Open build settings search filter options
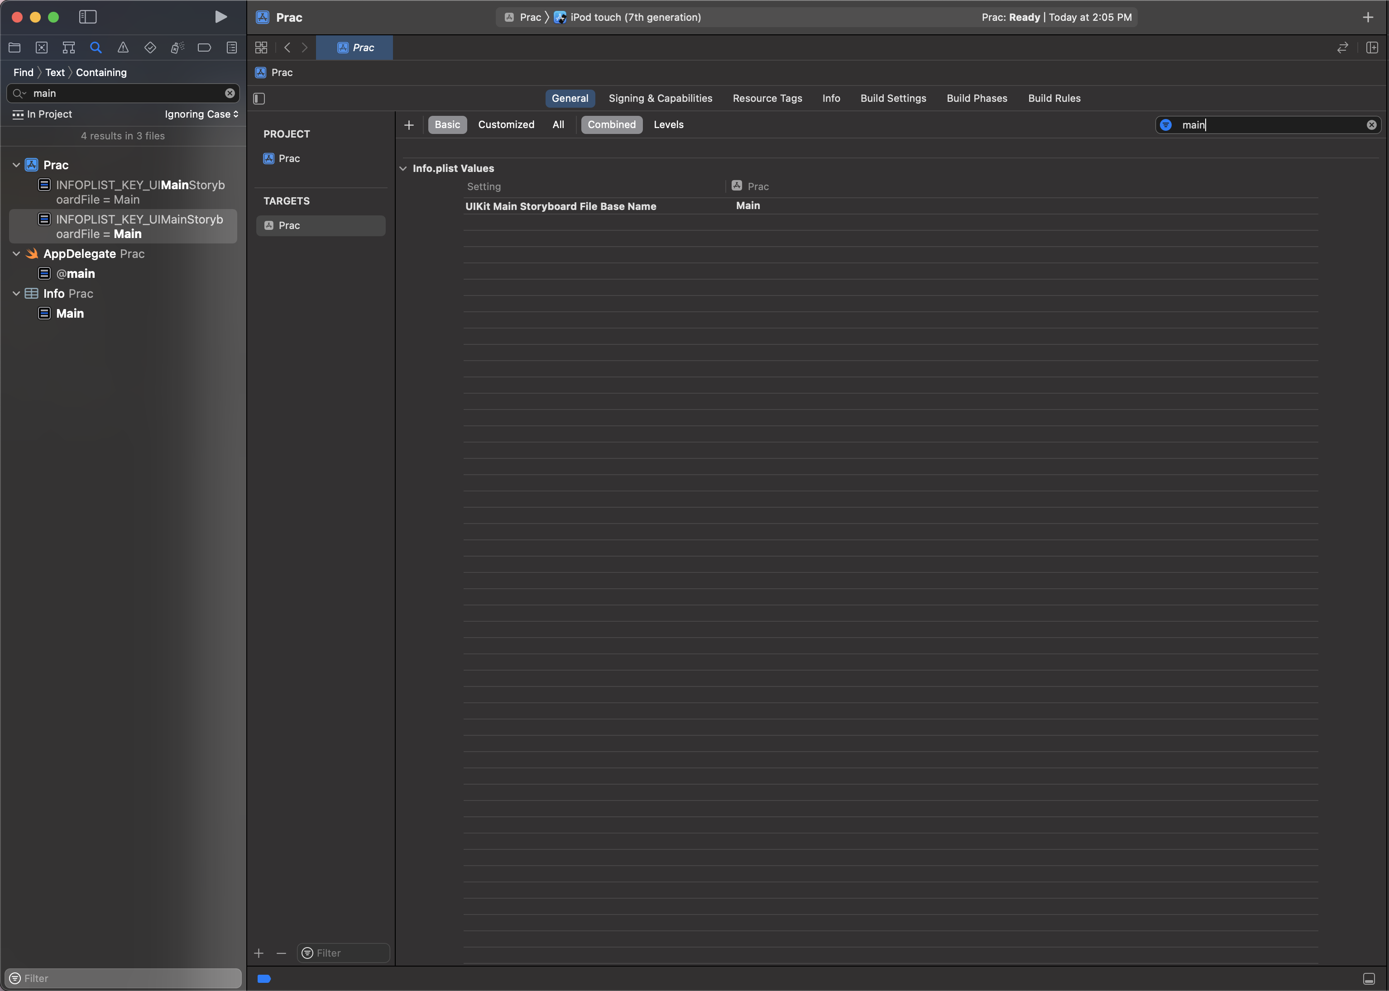The width and height of the screenshot is (1389, 991). coord(1165,125)
